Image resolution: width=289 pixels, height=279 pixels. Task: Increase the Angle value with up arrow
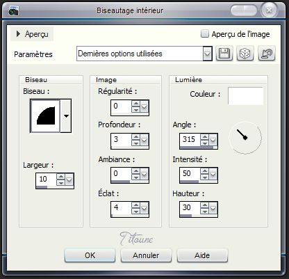tap(204, 137)
